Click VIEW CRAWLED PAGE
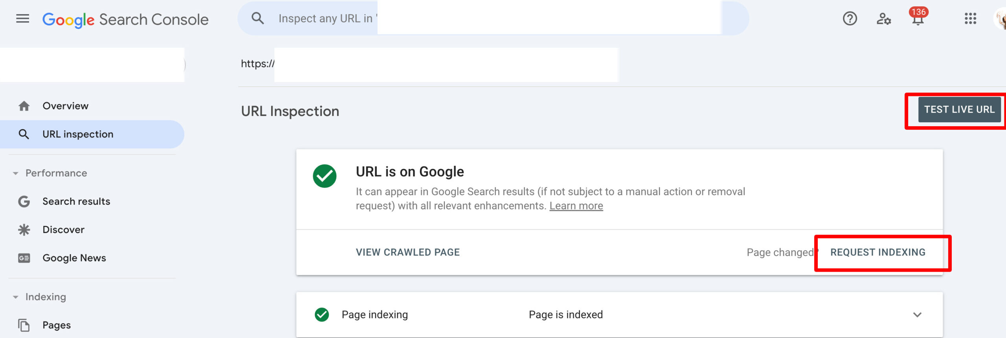 click(x=408, y=252)
